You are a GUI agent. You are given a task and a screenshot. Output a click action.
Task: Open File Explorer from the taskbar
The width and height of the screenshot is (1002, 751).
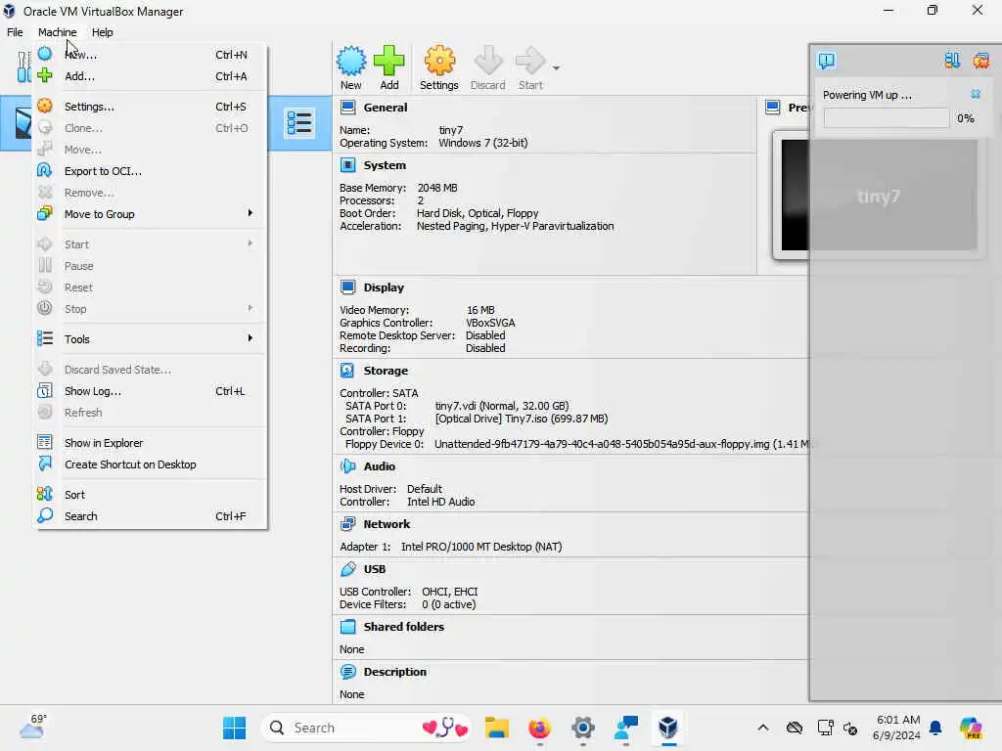(496, 728)
